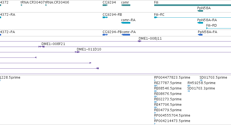Click the DME1-008J11 clone label
Screen dimensions: 231x125
tap(150, 39)
